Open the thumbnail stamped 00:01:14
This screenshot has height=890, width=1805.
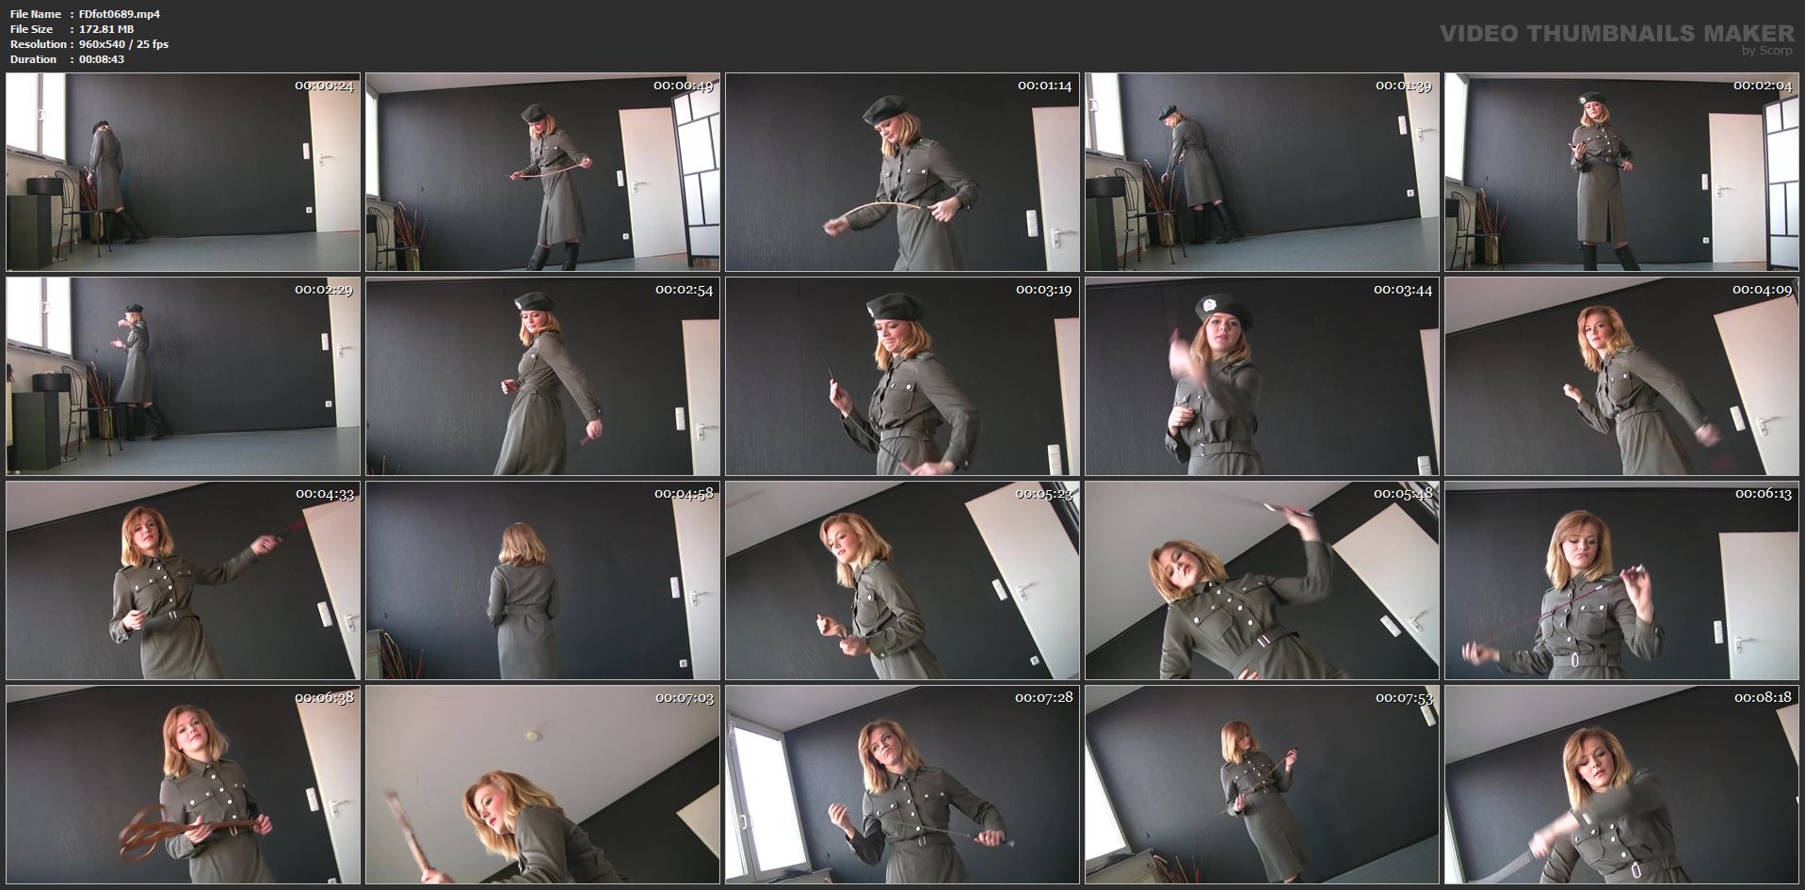pyautogui.click(x=903, y=172)
